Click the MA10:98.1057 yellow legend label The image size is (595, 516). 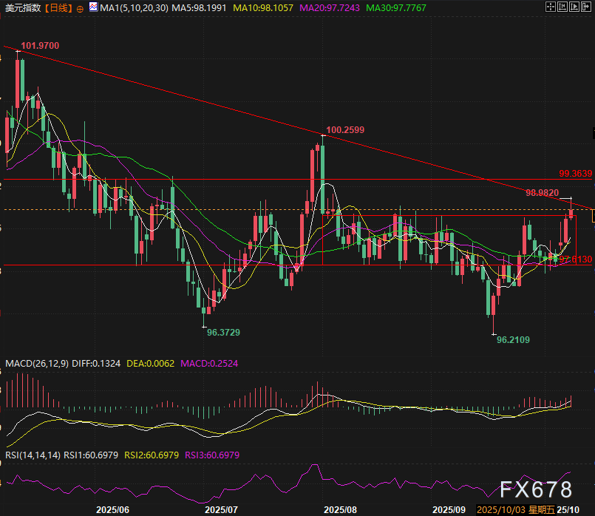pos(262,8)
